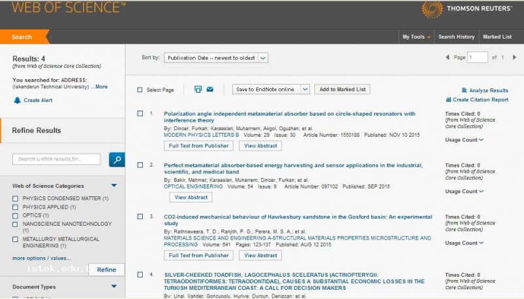The width and height of the screenshot is (524, 299).
Task: Click the email envelope icon
Action: click(x=210, y=90)
